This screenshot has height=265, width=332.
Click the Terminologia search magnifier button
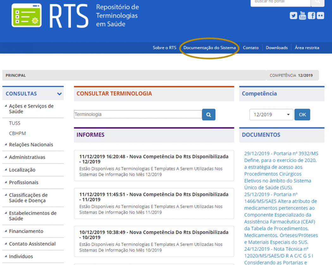pos(208,114)
